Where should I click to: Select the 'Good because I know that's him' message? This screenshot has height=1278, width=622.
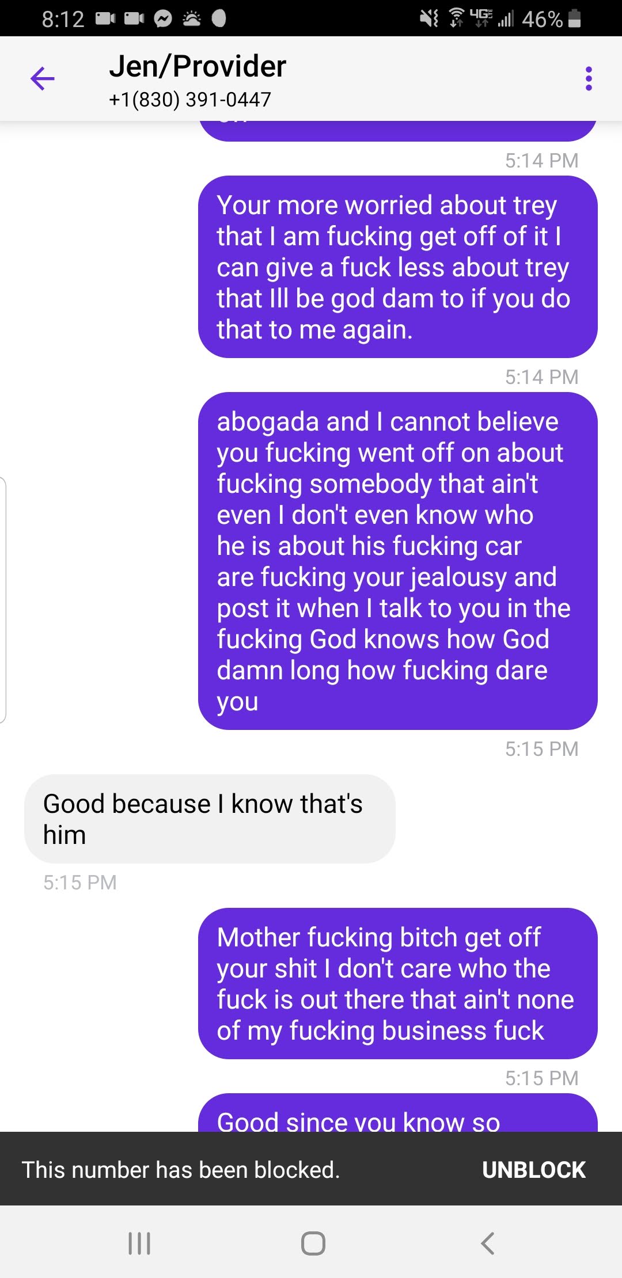click(210, 819)
